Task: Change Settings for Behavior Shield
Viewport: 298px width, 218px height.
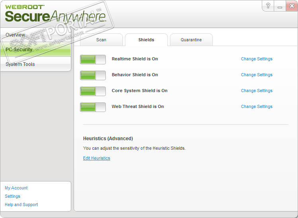Action: point(257,75)
